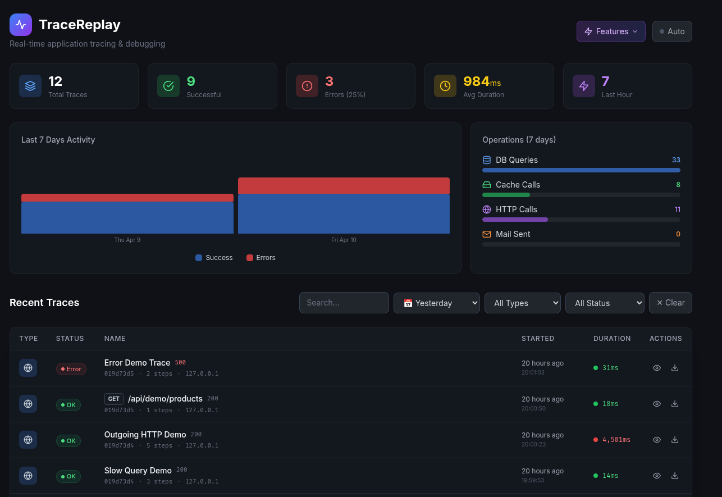The image size is (722, 497).
Task: Open the Outgoing HTTP Demo trace
Action: point(145,435)
